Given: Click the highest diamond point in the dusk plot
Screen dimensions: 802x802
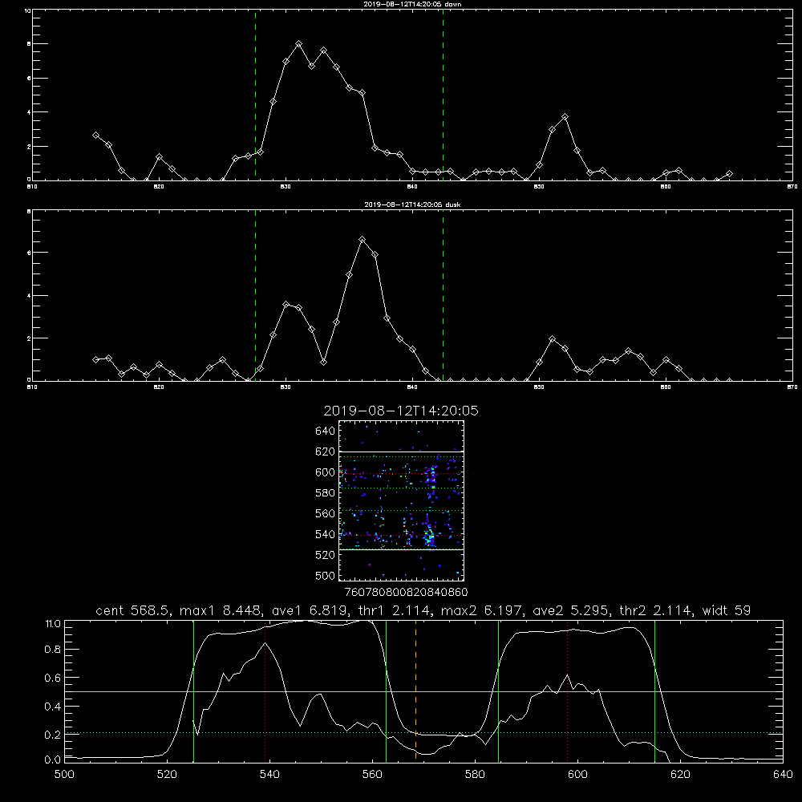Looking at the screenshot, I should [363, 239].
